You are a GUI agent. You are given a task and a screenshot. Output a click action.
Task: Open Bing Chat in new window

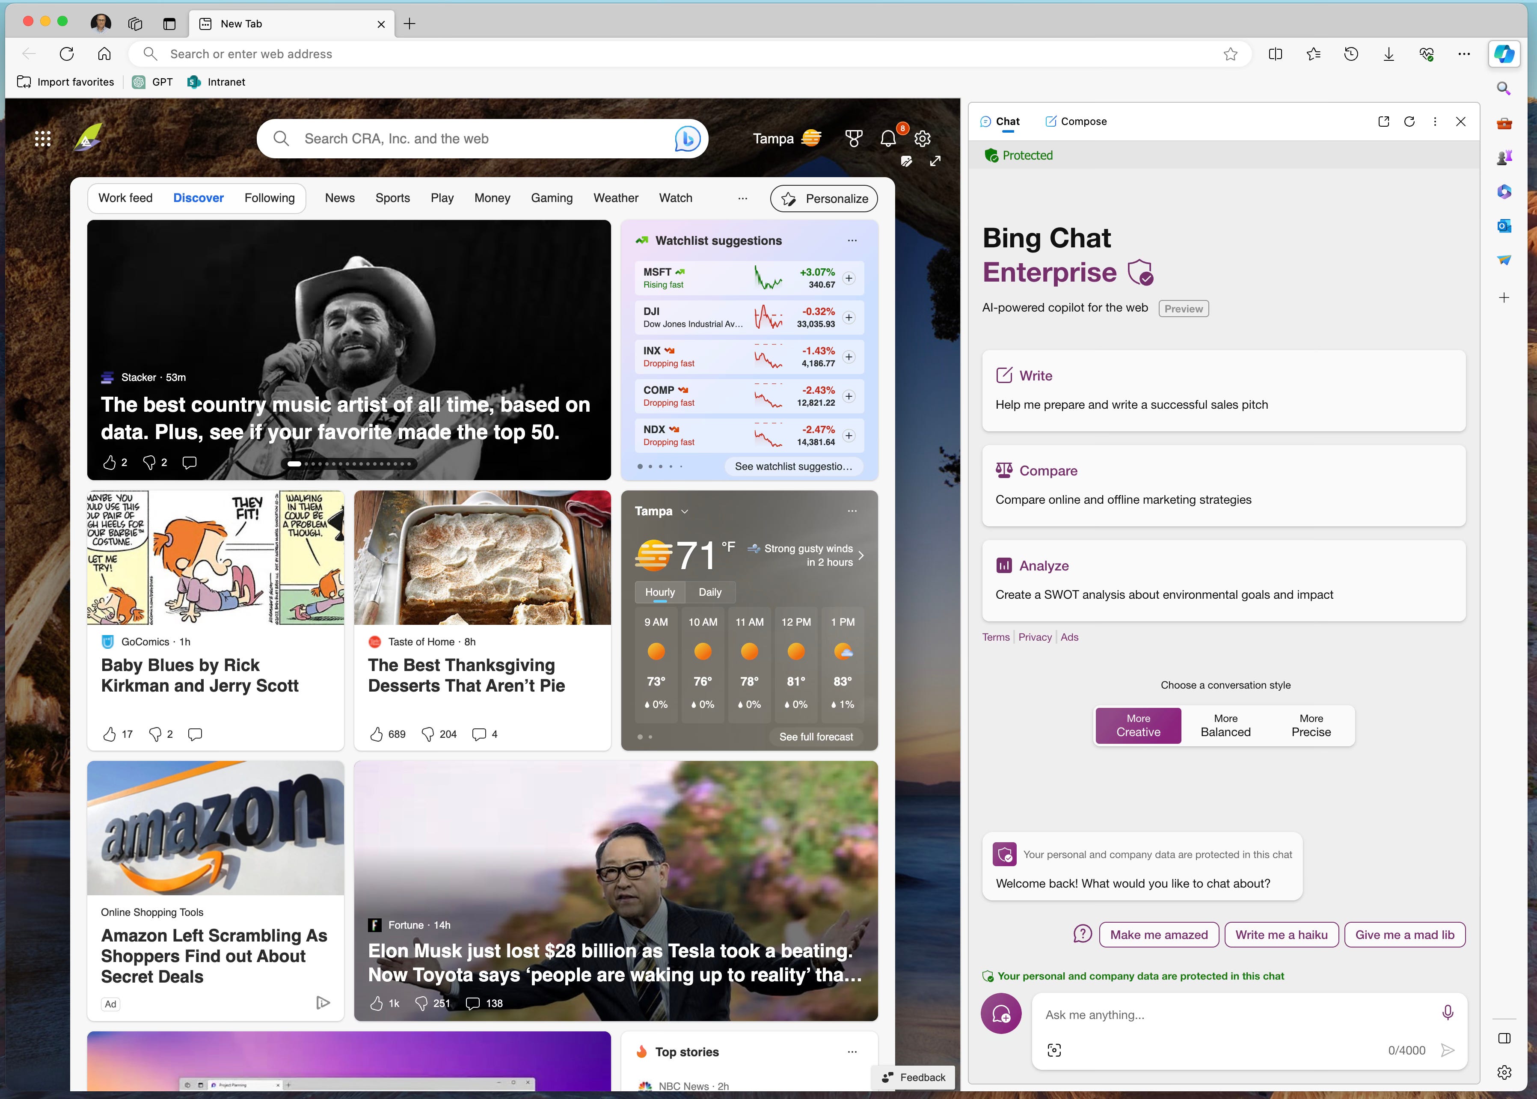pos(1383,121)
